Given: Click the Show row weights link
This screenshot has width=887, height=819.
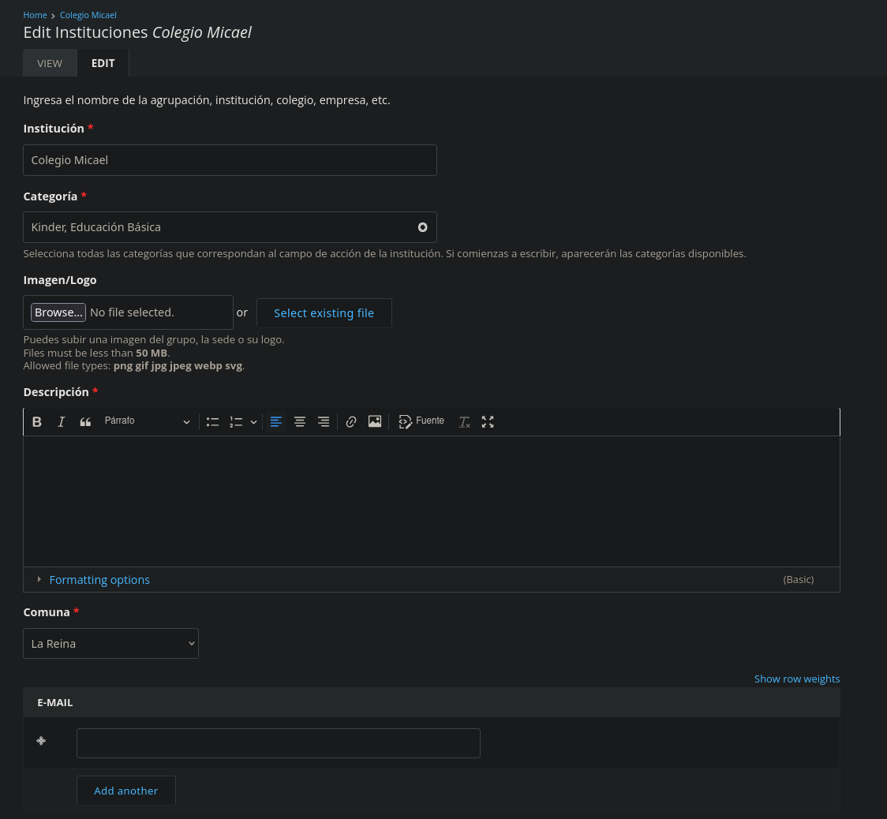Looking at the screenshot, I should (796, 679).
